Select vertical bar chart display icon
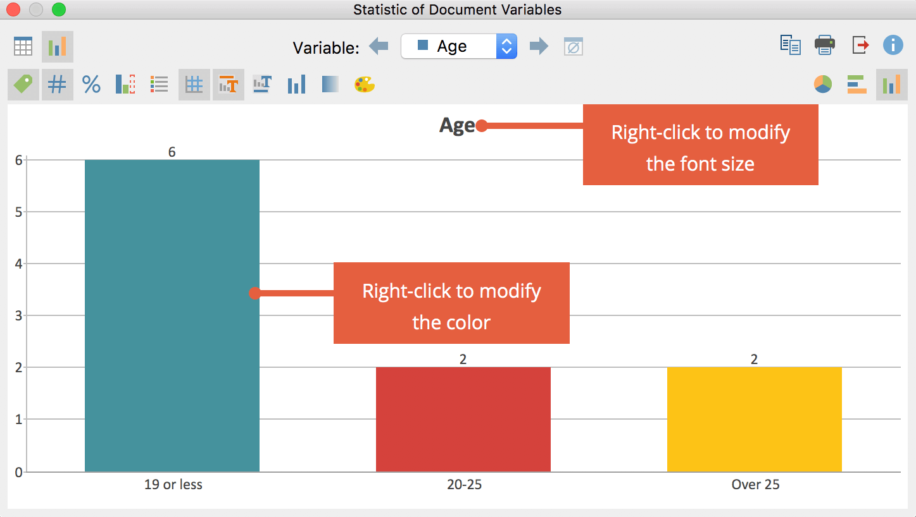This screenshot has width=916, height=517. click(891, 85)
